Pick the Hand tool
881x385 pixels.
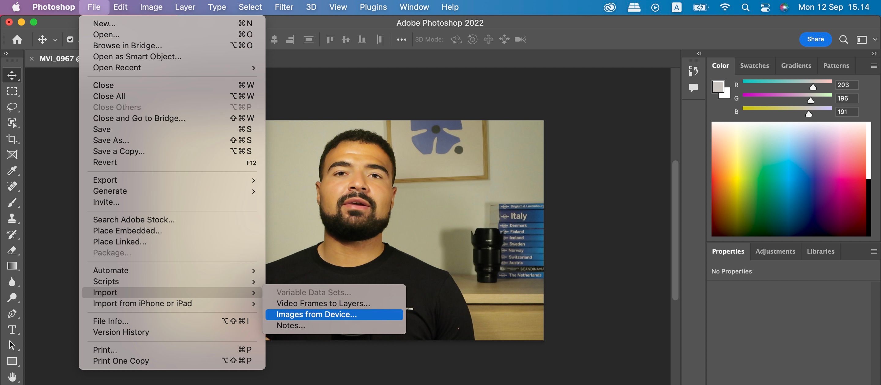12,377
